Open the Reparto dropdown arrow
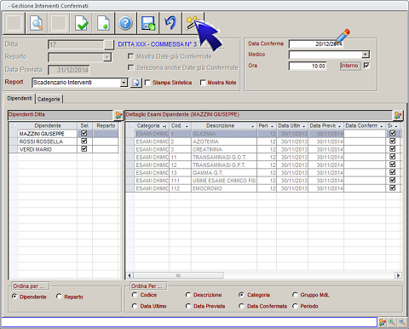 tap(107, 57)
